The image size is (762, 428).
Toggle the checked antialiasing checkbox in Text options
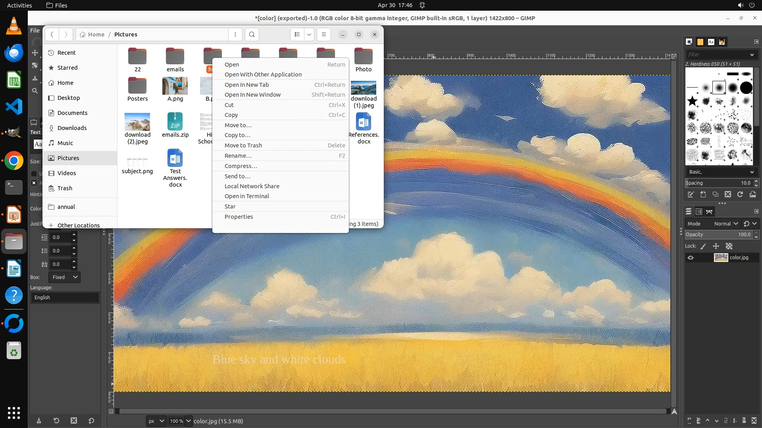[34, 183]
